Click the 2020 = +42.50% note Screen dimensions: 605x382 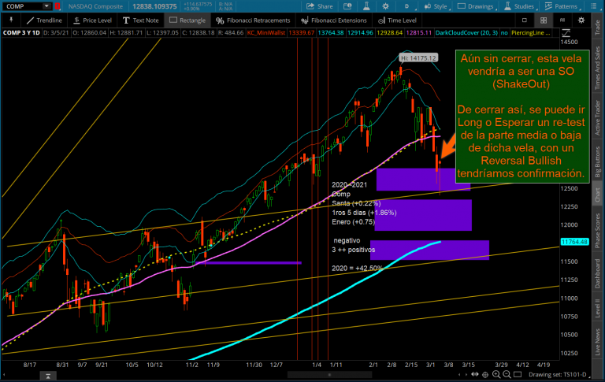pyautogui.click(x=358, y=268)
